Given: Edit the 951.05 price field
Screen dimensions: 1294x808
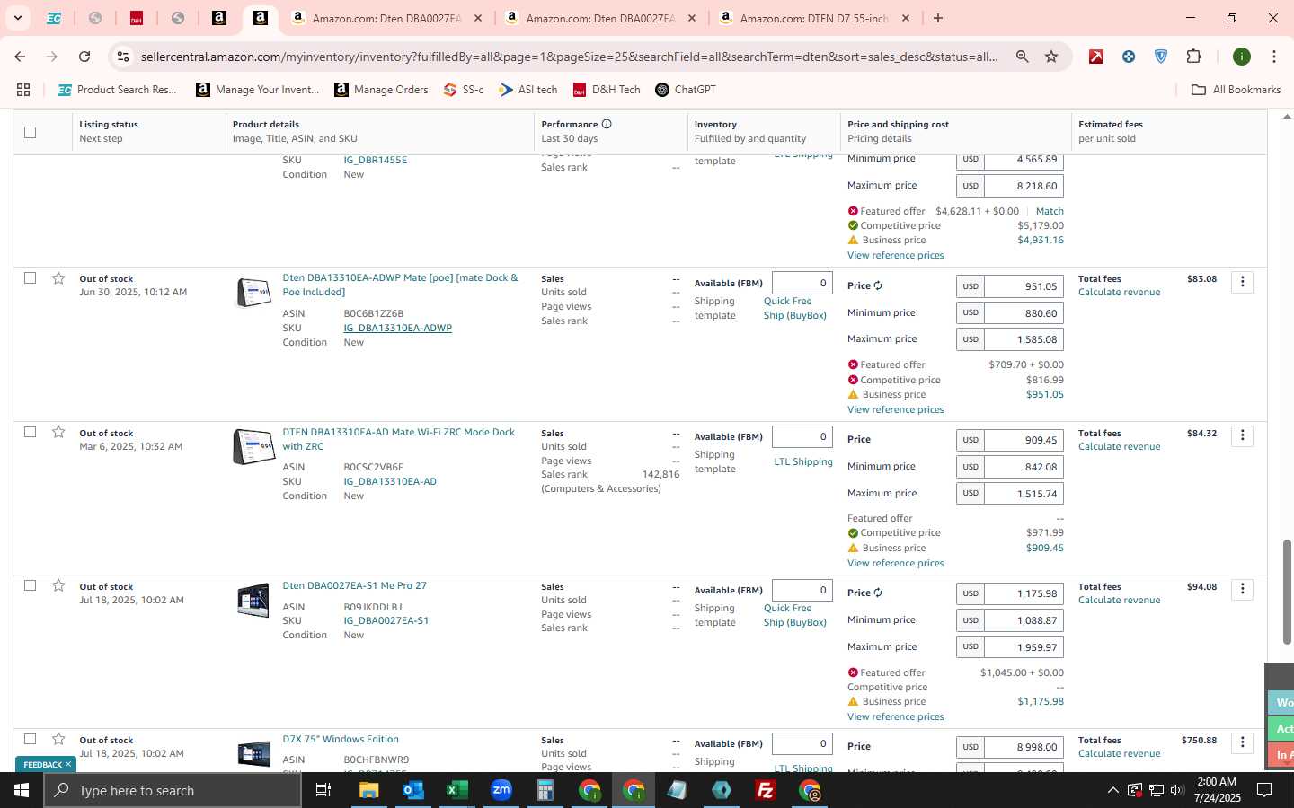Looking at the screenshot, I should pyautogui.click(x=1024, y=286).
